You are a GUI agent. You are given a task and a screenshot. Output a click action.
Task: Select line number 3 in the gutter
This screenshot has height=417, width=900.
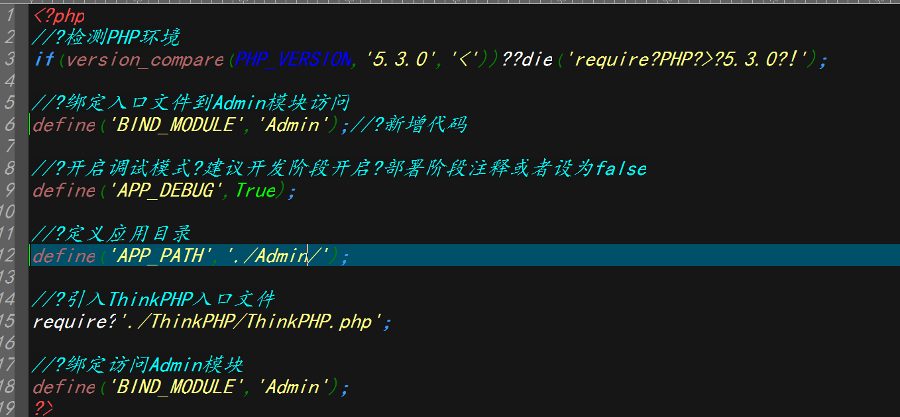(9, 60)
